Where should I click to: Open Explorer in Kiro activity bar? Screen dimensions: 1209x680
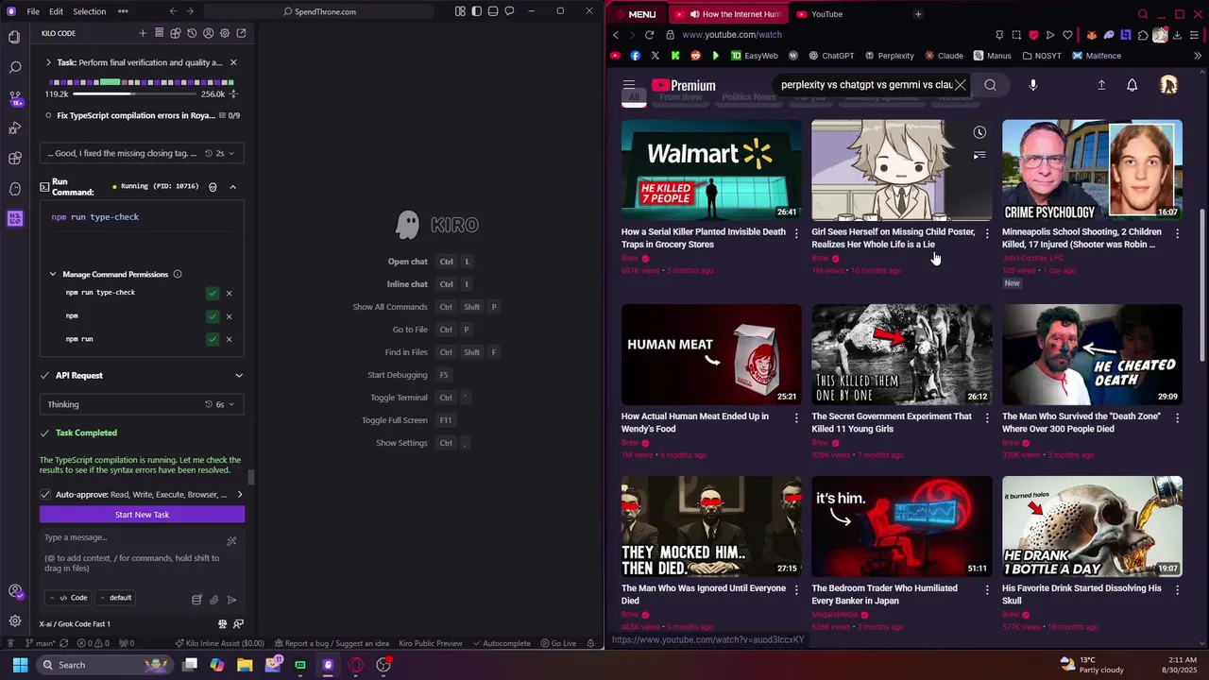click(14, 38)
